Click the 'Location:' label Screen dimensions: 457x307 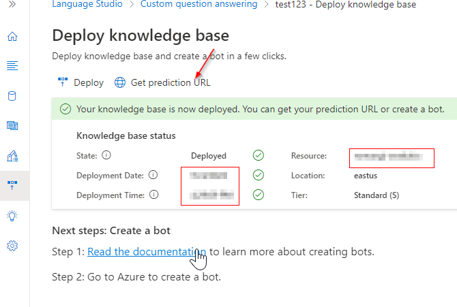(308, 176)
